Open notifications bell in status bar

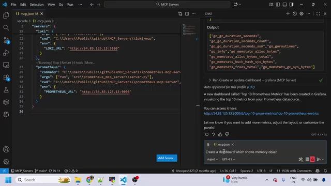pyautogui.click(x=325, y=171)
